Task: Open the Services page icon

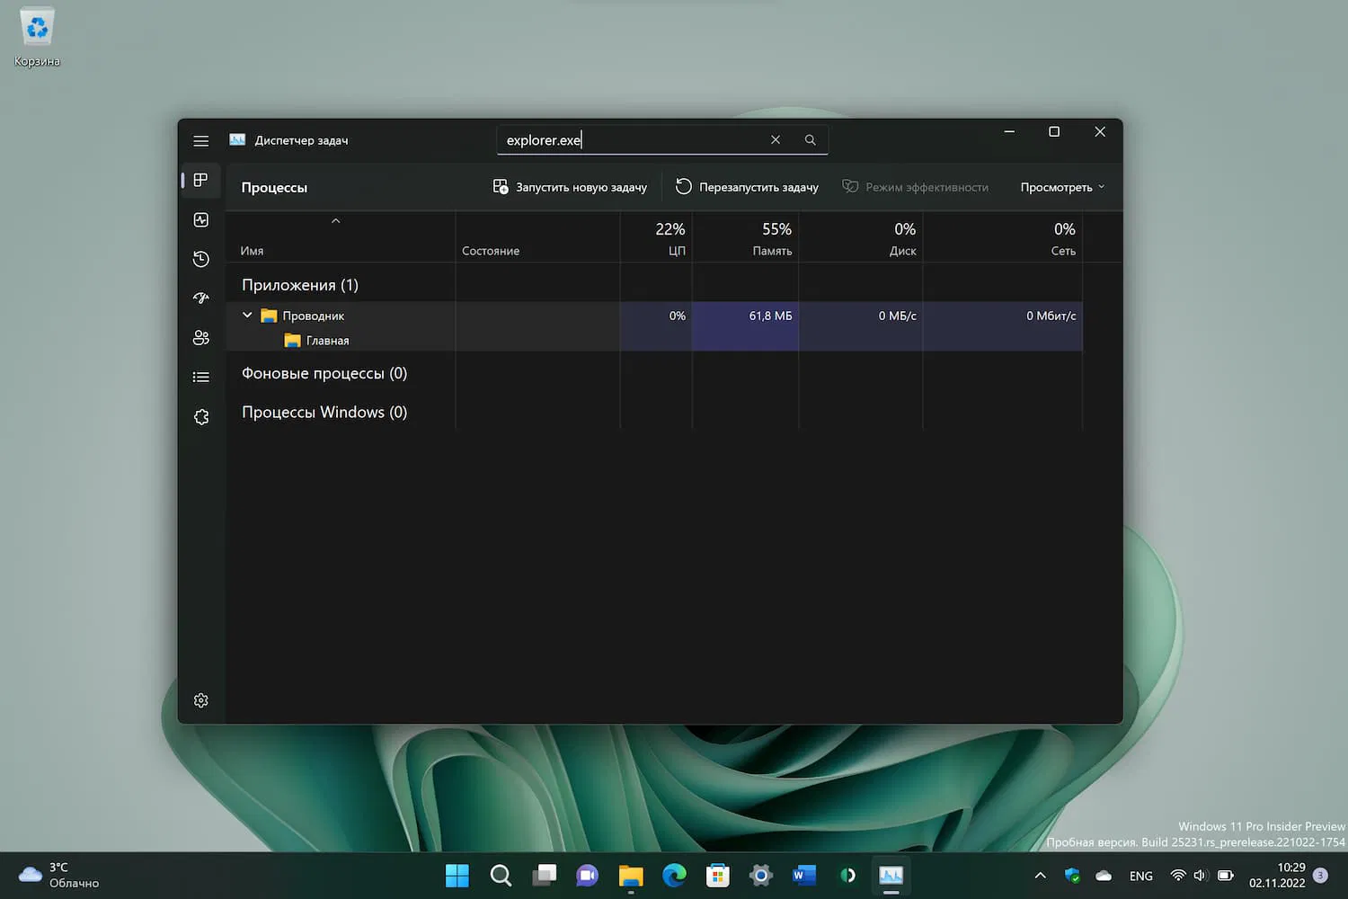Action: [201, 417]
